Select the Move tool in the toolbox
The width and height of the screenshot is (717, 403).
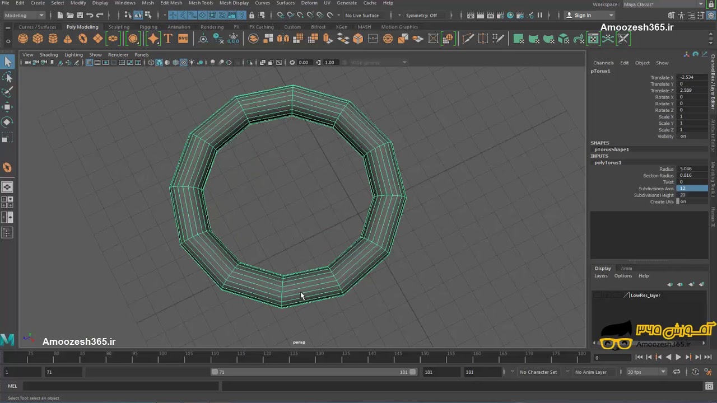[x=7, y=107]
